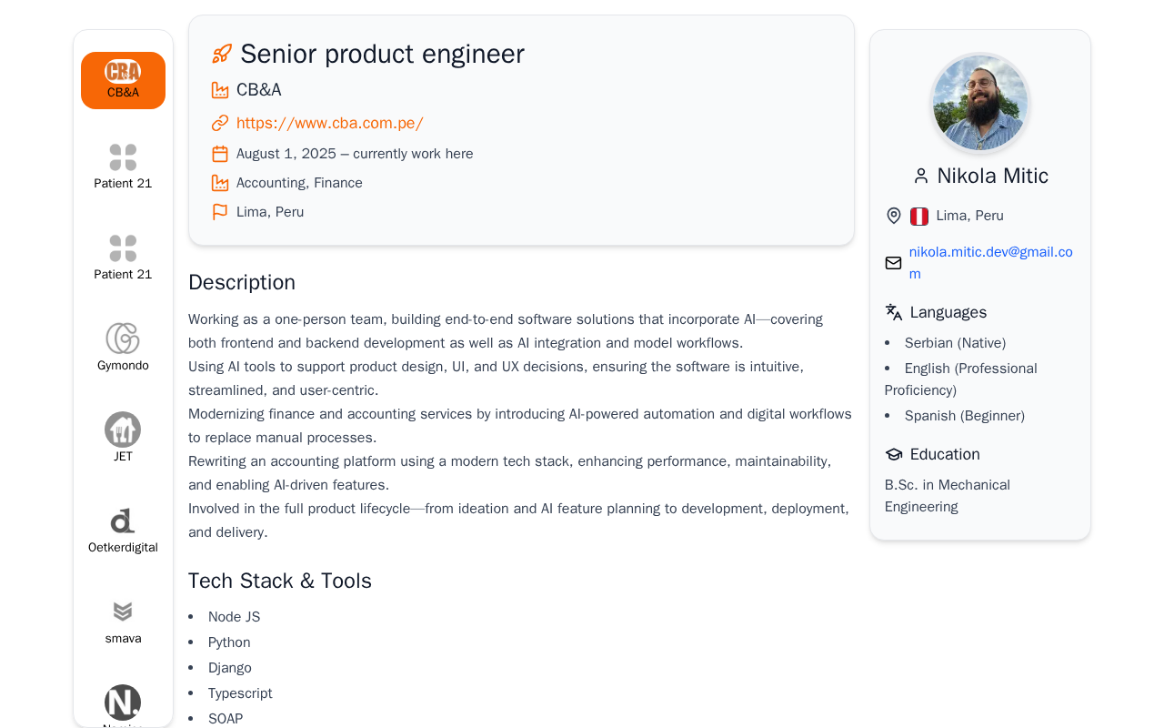Click the Tech Stack & Tools heading

(280, 581)
